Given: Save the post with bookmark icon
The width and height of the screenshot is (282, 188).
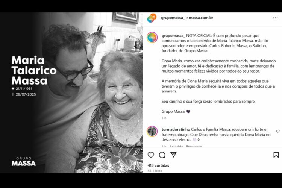Looking at the screenshot, I should point(276,155).
